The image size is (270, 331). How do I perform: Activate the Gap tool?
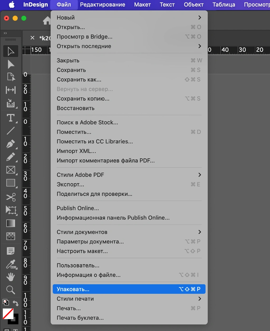pos(11,90)
